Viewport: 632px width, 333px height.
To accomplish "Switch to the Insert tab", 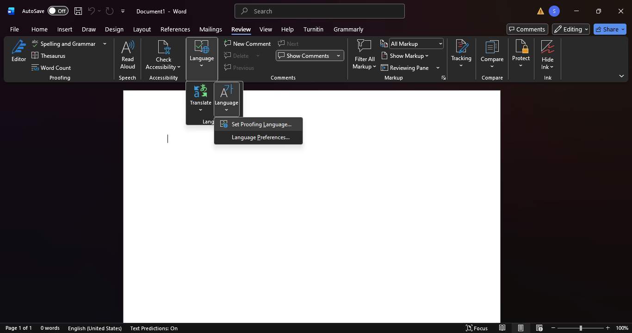I will tap(65, 29).
